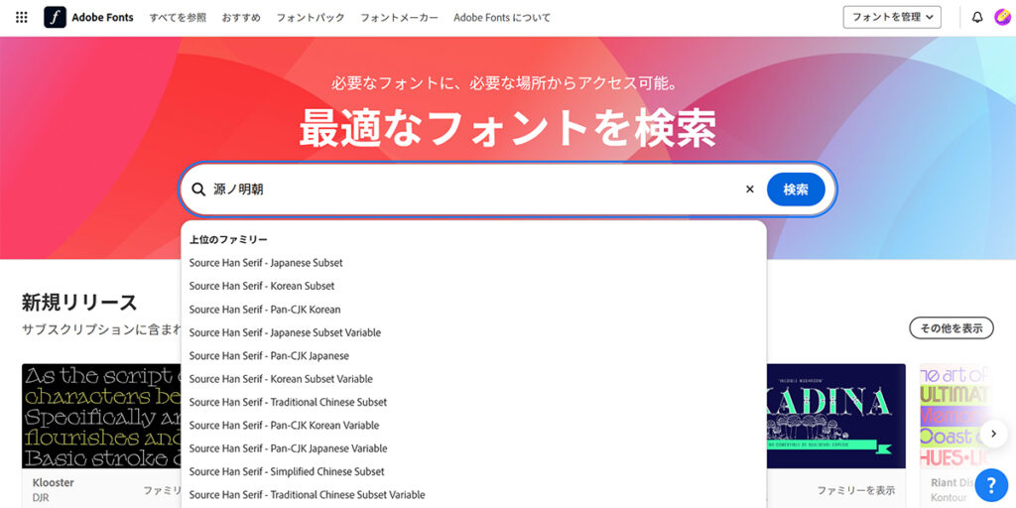Open フォントメーカー menu item

(x=399, y=18)
